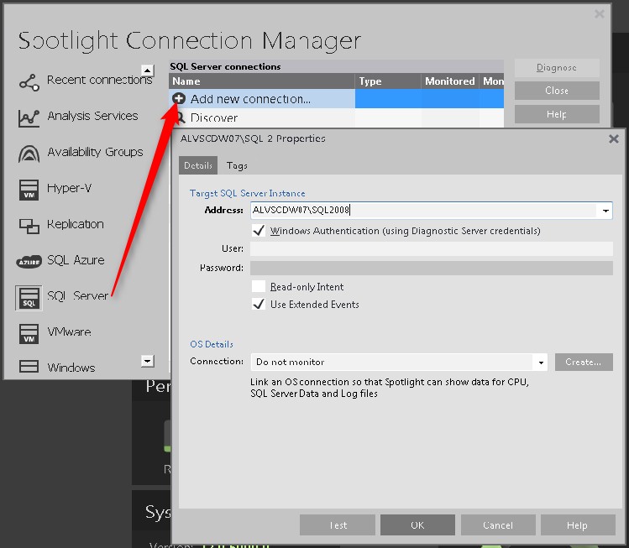Viewport: 629px width, 548px height.
Task: Select the Details tab
Action: [198, 166]
